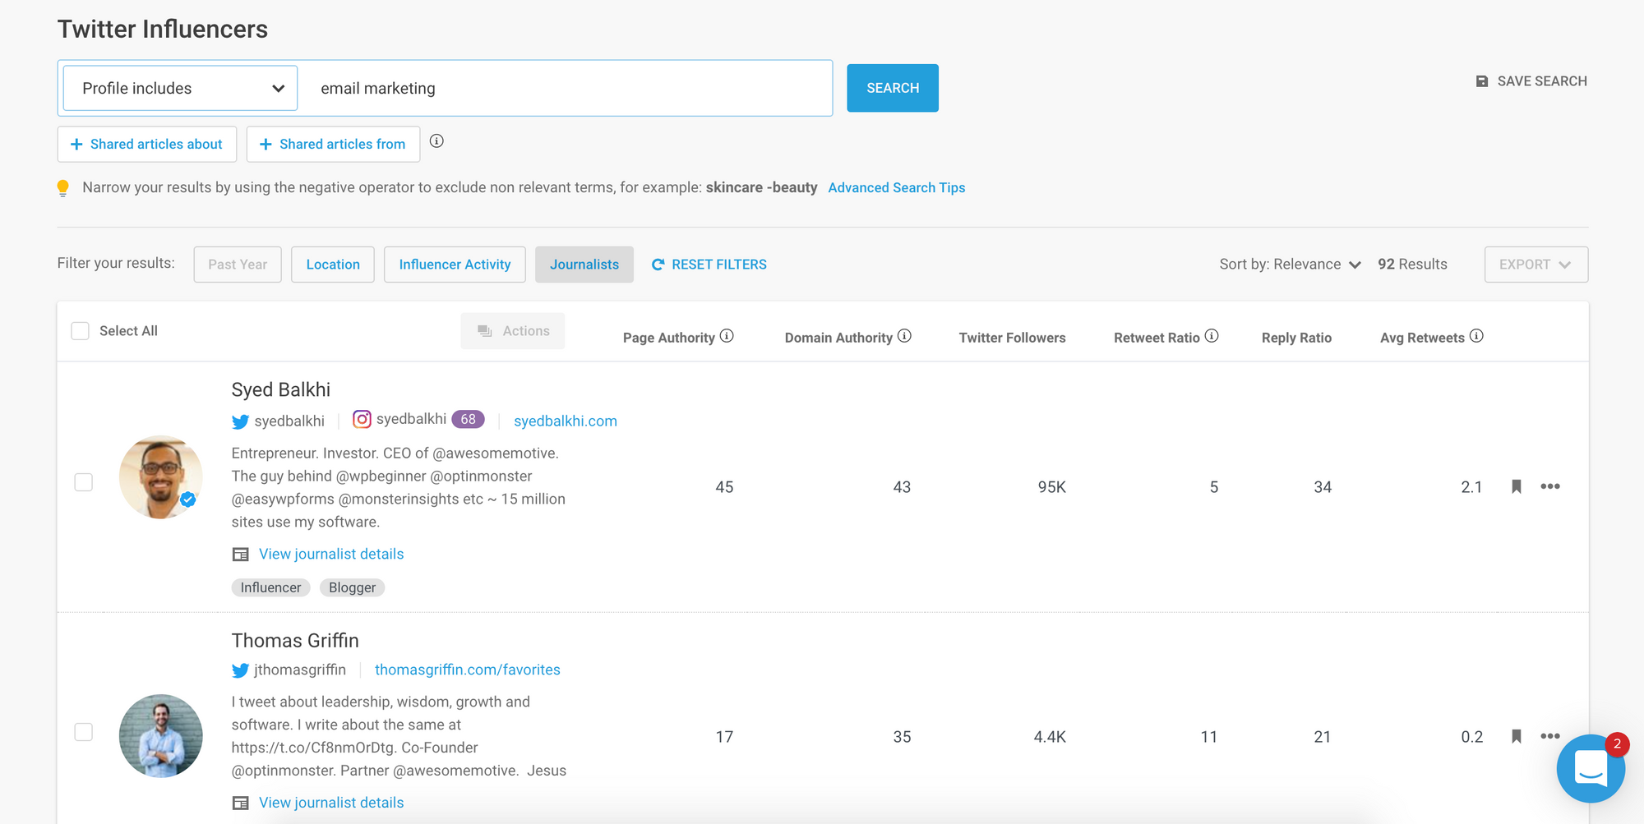
Task: Click the name Syed Balkhi
Action: coord(281,390)
